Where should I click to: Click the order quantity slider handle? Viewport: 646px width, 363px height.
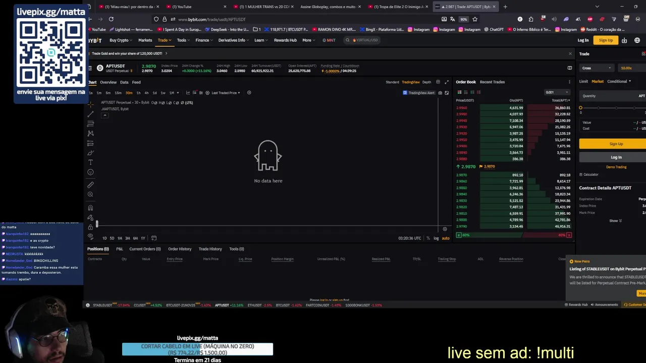580,107
